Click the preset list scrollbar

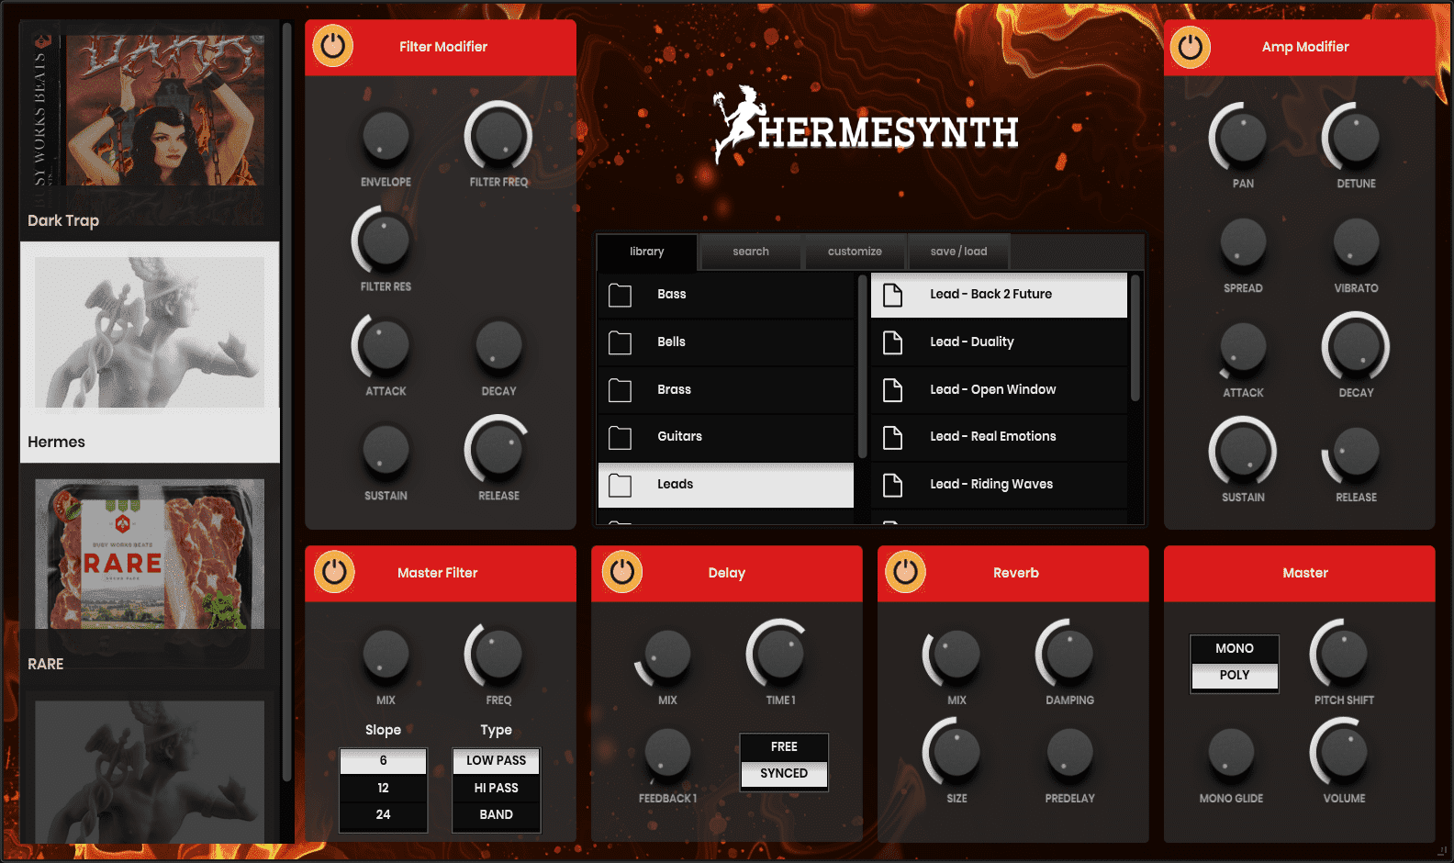(1135, 338)
